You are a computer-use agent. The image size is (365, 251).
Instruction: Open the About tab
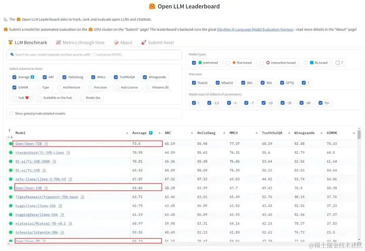pyautogui.click(x=123, y=43)
